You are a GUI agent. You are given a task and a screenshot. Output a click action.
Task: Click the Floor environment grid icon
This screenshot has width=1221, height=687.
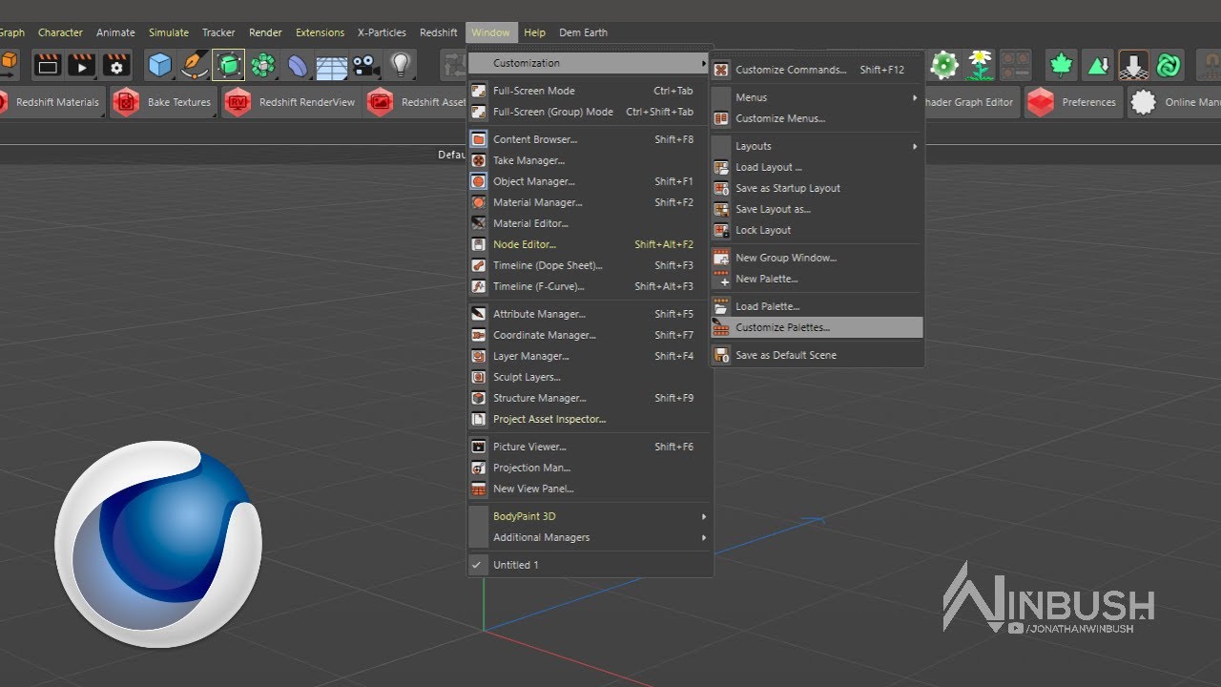tap(332, 66)
